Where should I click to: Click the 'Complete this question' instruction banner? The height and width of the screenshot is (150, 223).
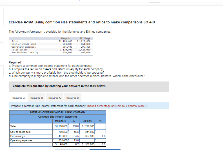pos(89,87)
